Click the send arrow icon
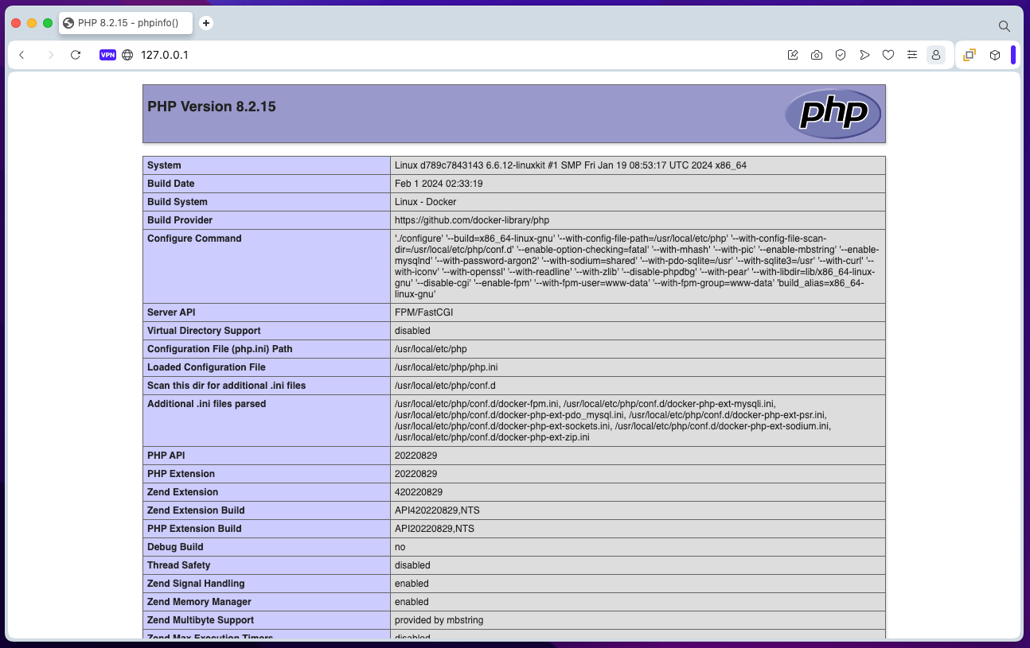The height and width of the screenshot is (648, 1030). pos(864,55)
